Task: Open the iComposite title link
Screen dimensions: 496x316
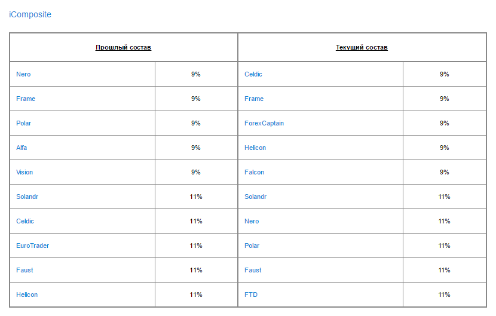Action: pos(30,14)
